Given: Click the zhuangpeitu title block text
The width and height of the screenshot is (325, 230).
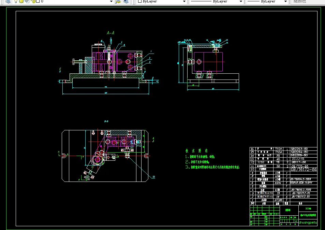Looking at the screenshot, I should (308, 222).
